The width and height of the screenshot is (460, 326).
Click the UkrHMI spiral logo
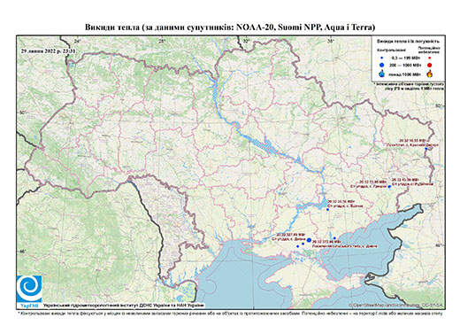(29, 289)
